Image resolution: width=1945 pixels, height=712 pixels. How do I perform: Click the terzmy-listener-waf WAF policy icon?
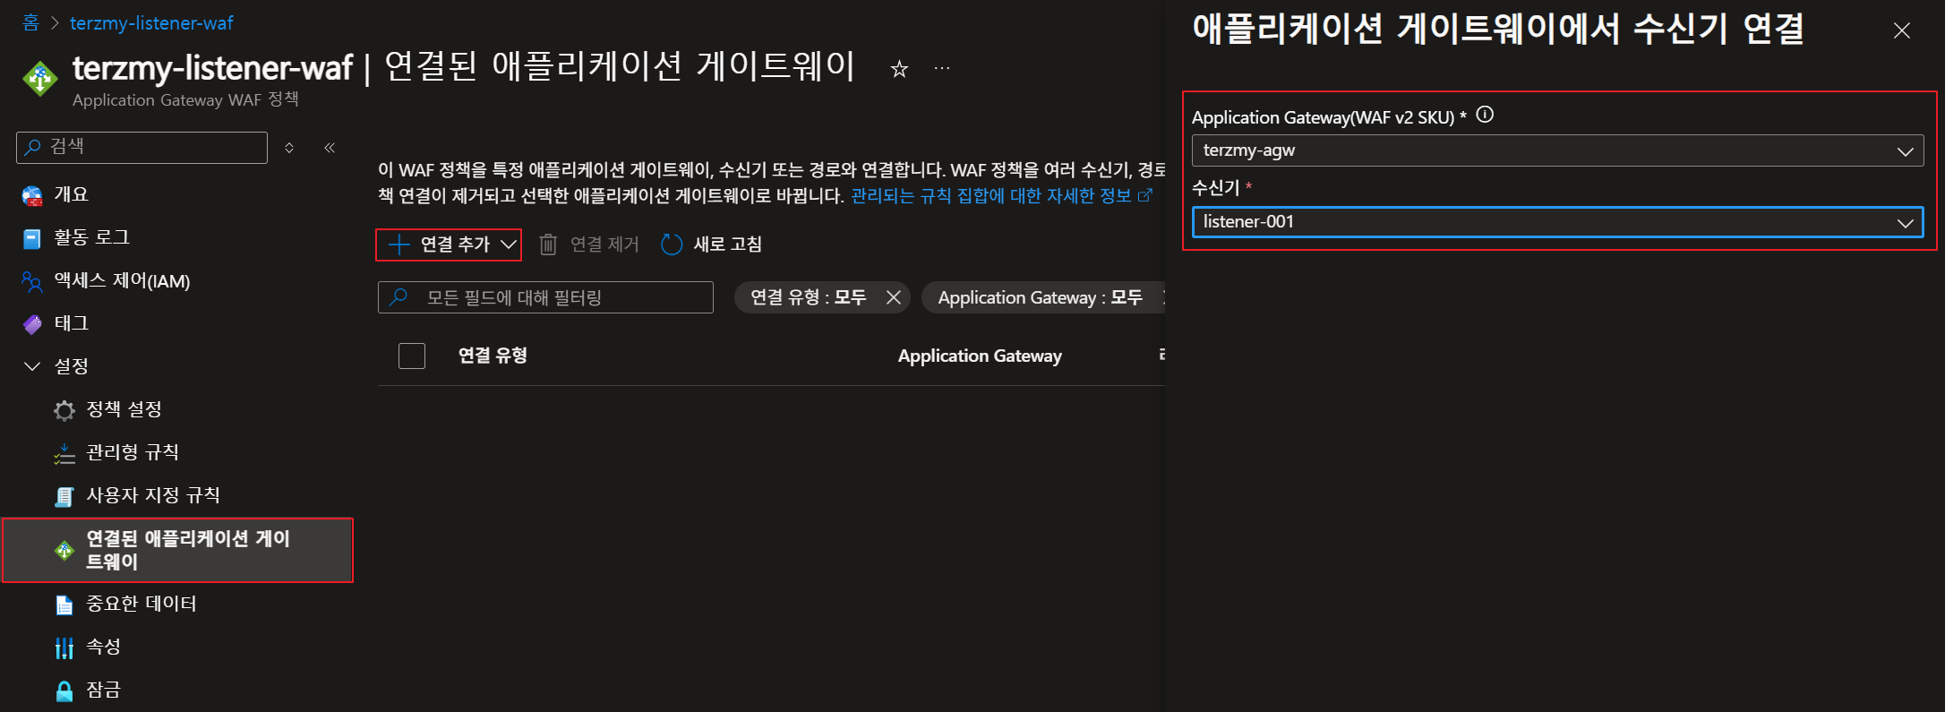(x=40, y=78)
